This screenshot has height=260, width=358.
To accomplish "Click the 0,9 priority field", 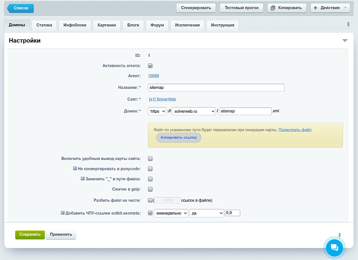I will pos(232,213).
